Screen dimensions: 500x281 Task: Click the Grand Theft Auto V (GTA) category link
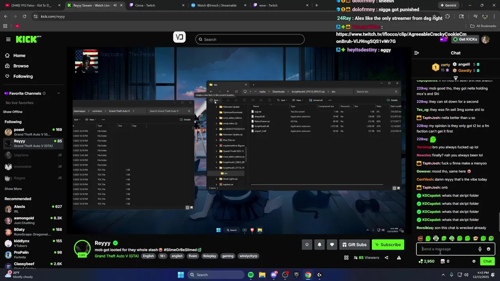[116, 256]
